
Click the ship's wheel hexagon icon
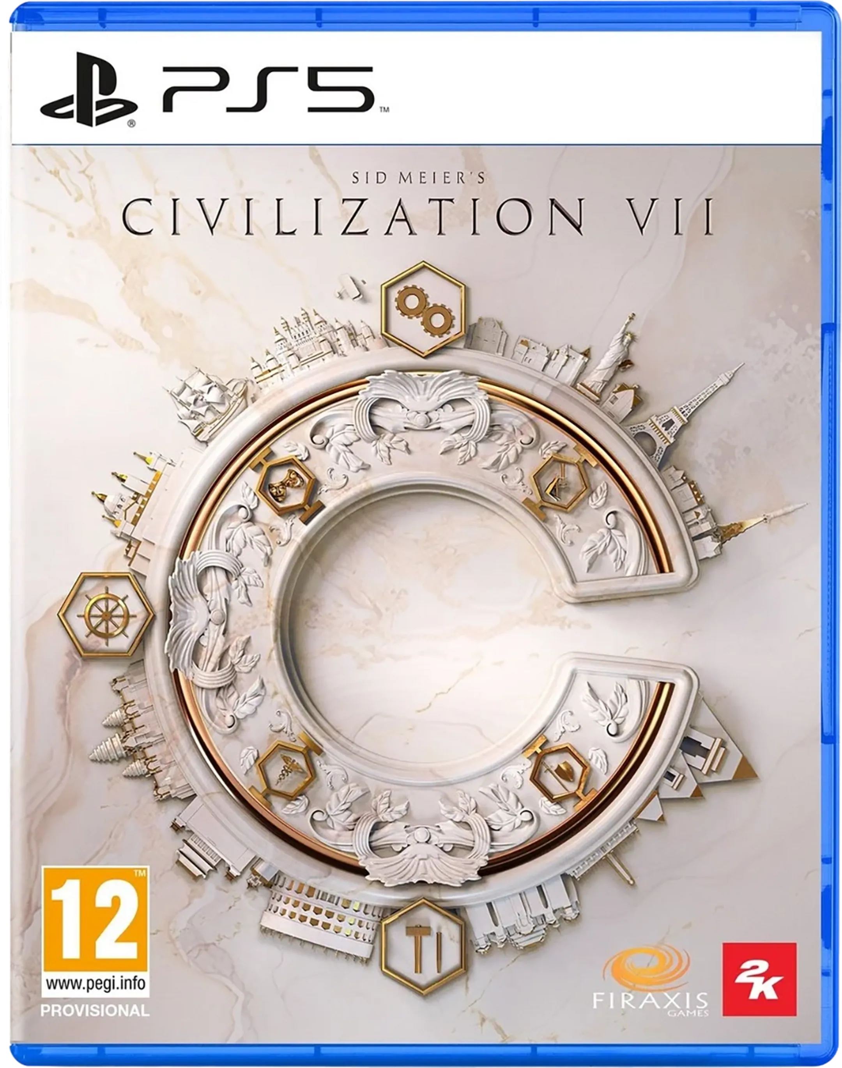106,615
